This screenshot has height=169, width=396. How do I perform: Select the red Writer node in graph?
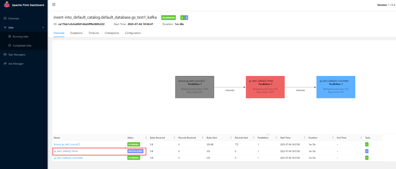pos(265,87)
